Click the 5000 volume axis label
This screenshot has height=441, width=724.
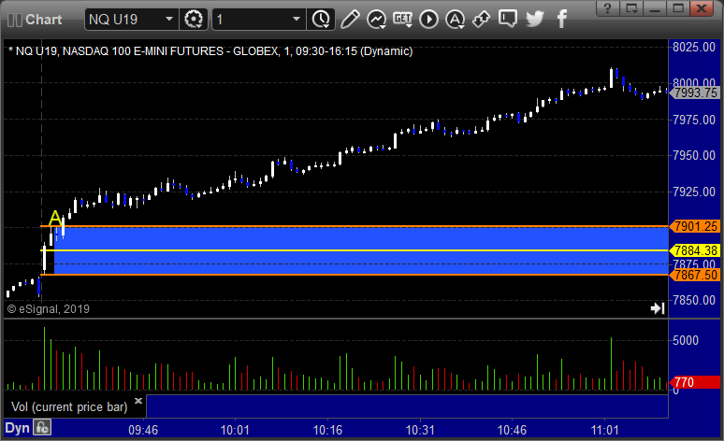pyautogui.click(x=686, y=340)
